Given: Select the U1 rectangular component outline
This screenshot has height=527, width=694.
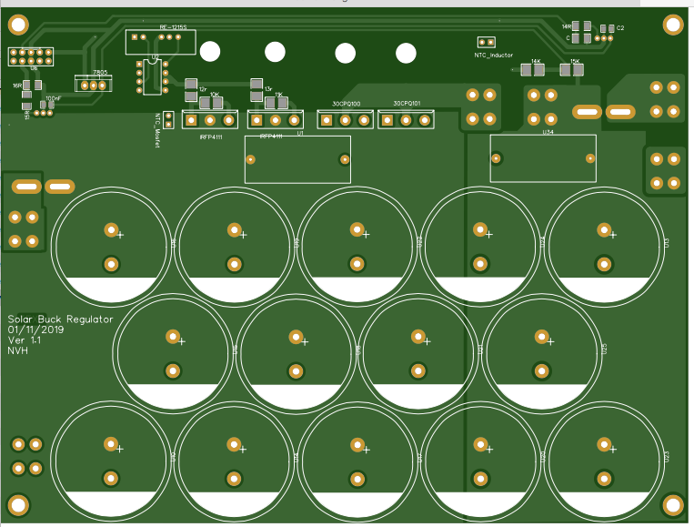Looking at the screenshot, I should (297, 159).
